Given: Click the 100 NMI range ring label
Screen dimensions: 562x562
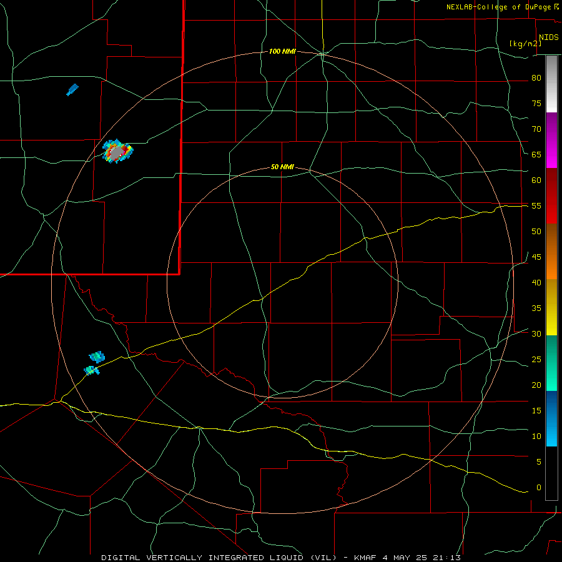Looking at the screenshot, I should tap(282, 52).
